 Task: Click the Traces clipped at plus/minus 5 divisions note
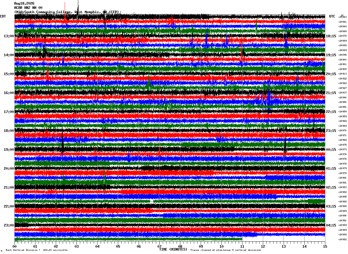pos(225,250)
